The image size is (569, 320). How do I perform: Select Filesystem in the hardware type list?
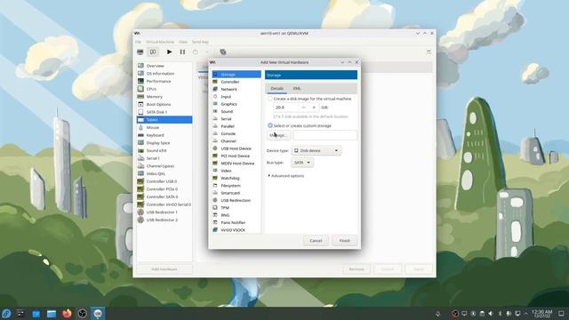point(236,186)
